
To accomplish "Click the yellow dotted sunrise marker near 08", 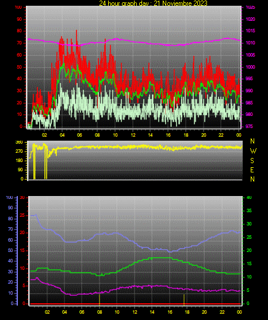I will [99, 300].
